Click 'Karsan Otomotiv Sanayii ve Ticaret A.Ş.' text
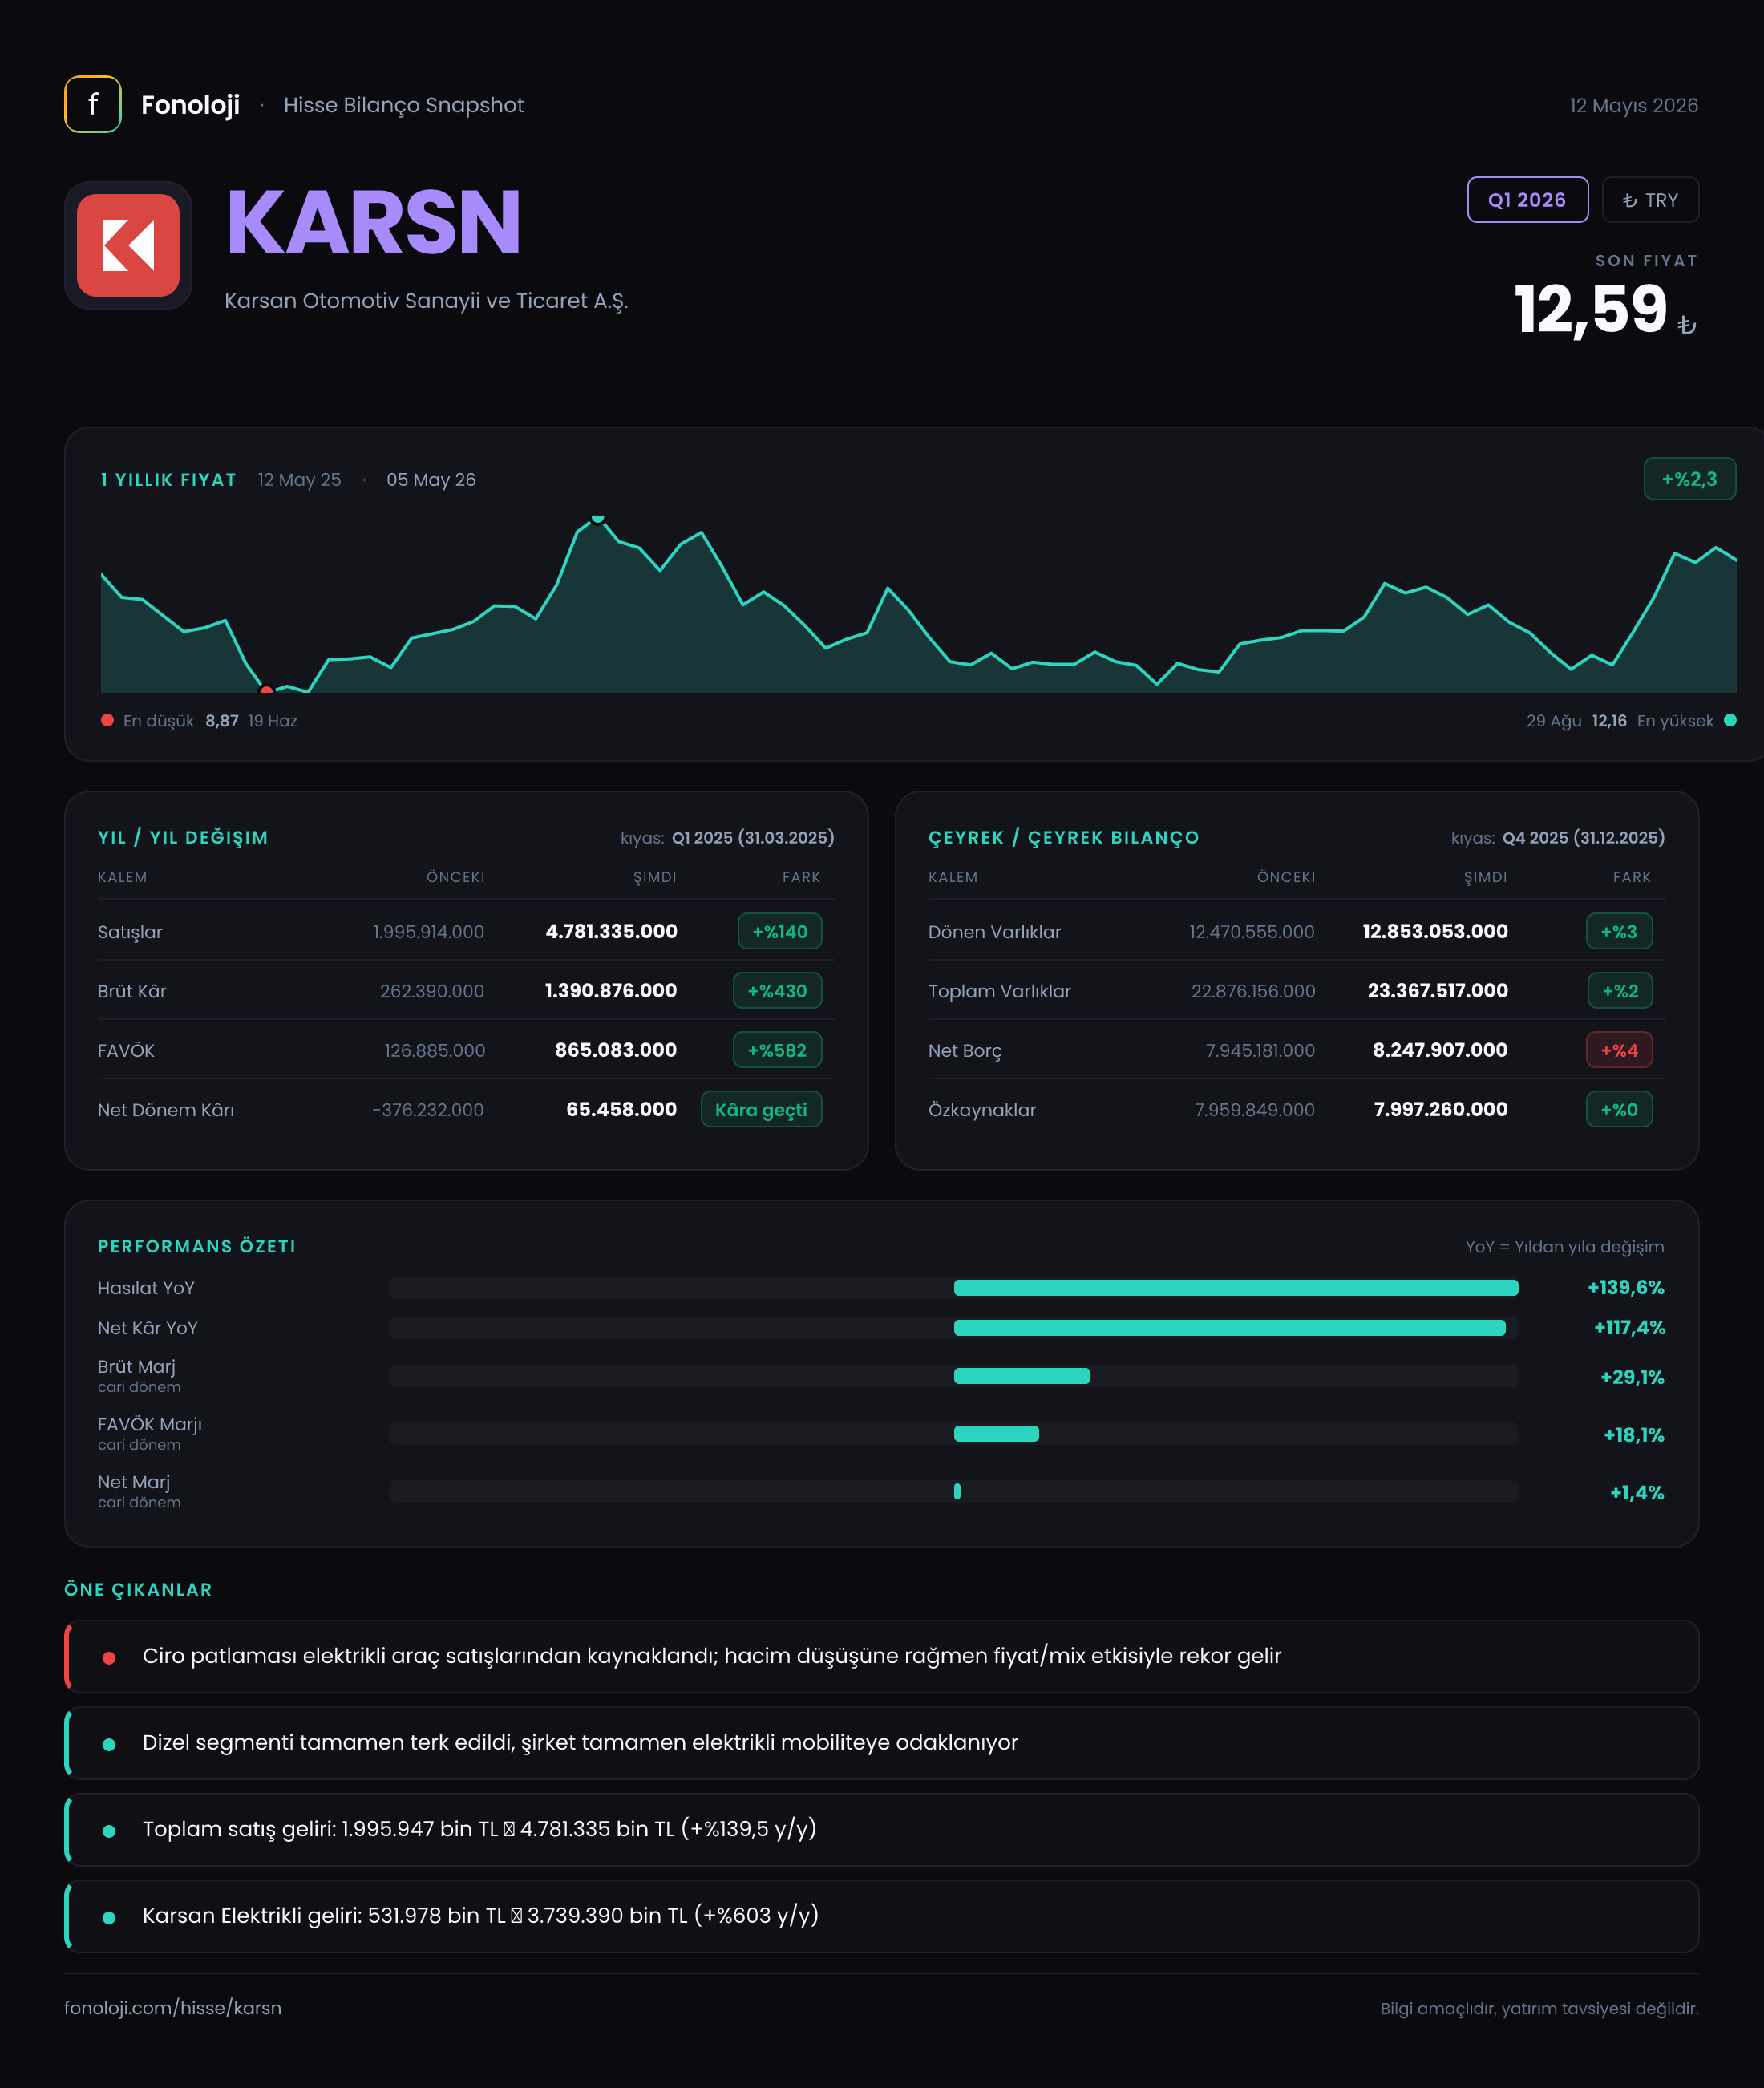 [x=426, y=301]
